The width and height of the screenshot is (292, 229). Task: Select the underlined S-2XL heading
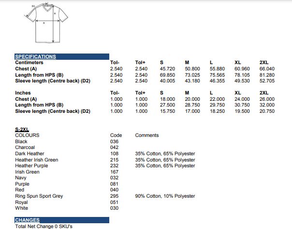[x=22, y=130]
